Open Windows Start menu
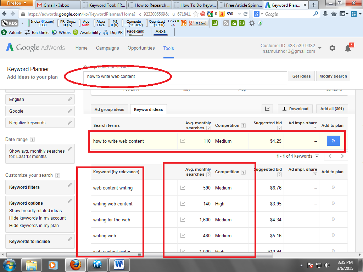 point(10,265)
